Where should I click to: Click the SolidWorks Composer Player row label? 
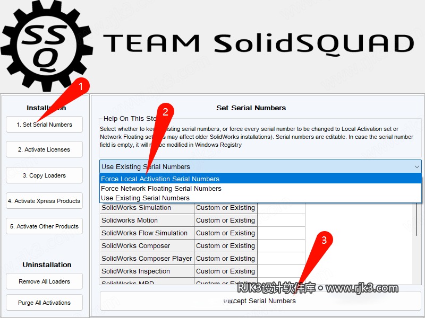click(147, 258)
